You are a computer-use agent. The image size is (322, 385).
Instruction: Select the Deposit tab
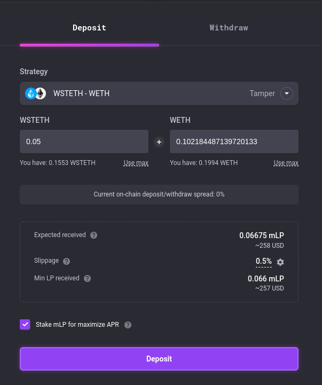(89, 28)
